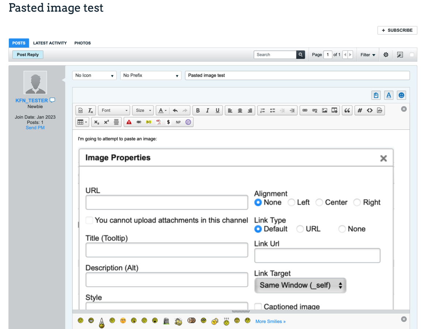436x329 pixels.
Task: Click the Send PM link
Action: pyautogui.click(x=35, y=128)
